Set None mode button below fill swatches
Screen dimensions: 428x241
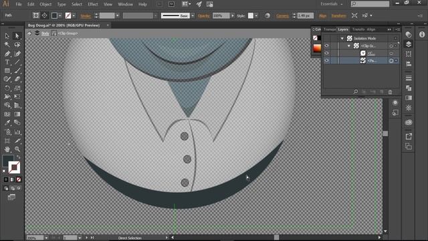[19, 179]
